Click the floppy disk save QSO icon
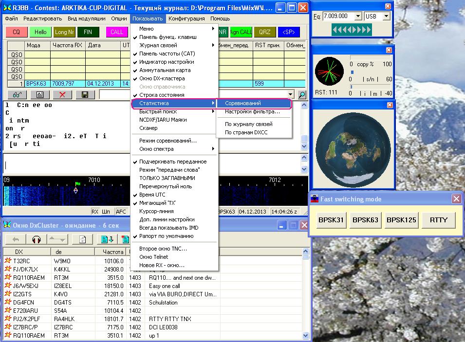Viewport: 465px width, 342px height. click(85, 94)
